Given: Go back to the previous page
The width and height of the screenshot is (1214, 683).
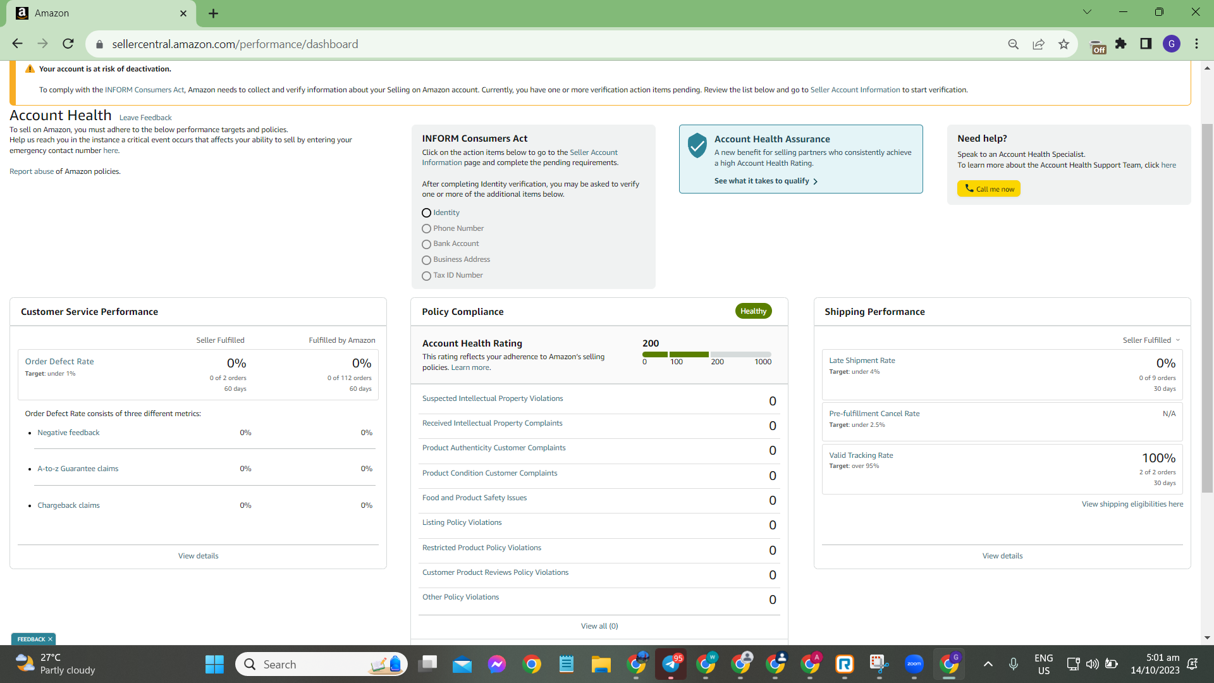Looking at the screenshot, I should 17,44.
